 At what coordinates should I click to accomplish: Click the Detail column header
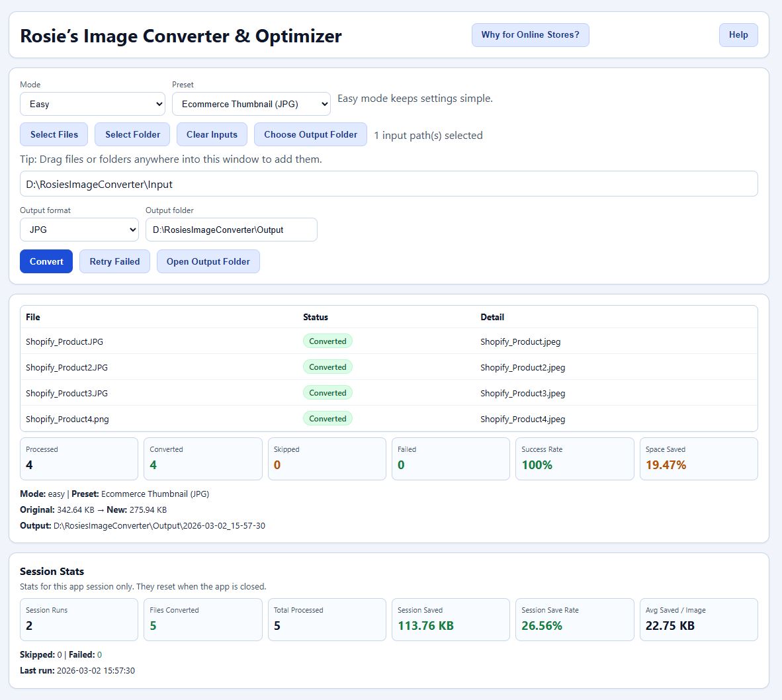492,317
